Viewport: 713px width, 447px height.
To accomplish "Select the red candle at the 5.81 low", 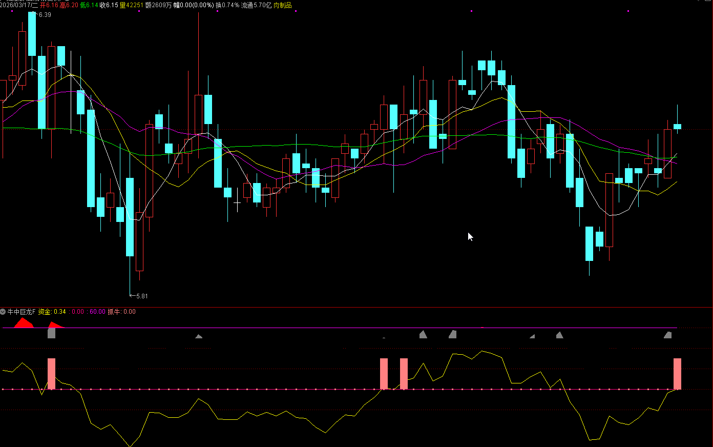I will [139, 241].
